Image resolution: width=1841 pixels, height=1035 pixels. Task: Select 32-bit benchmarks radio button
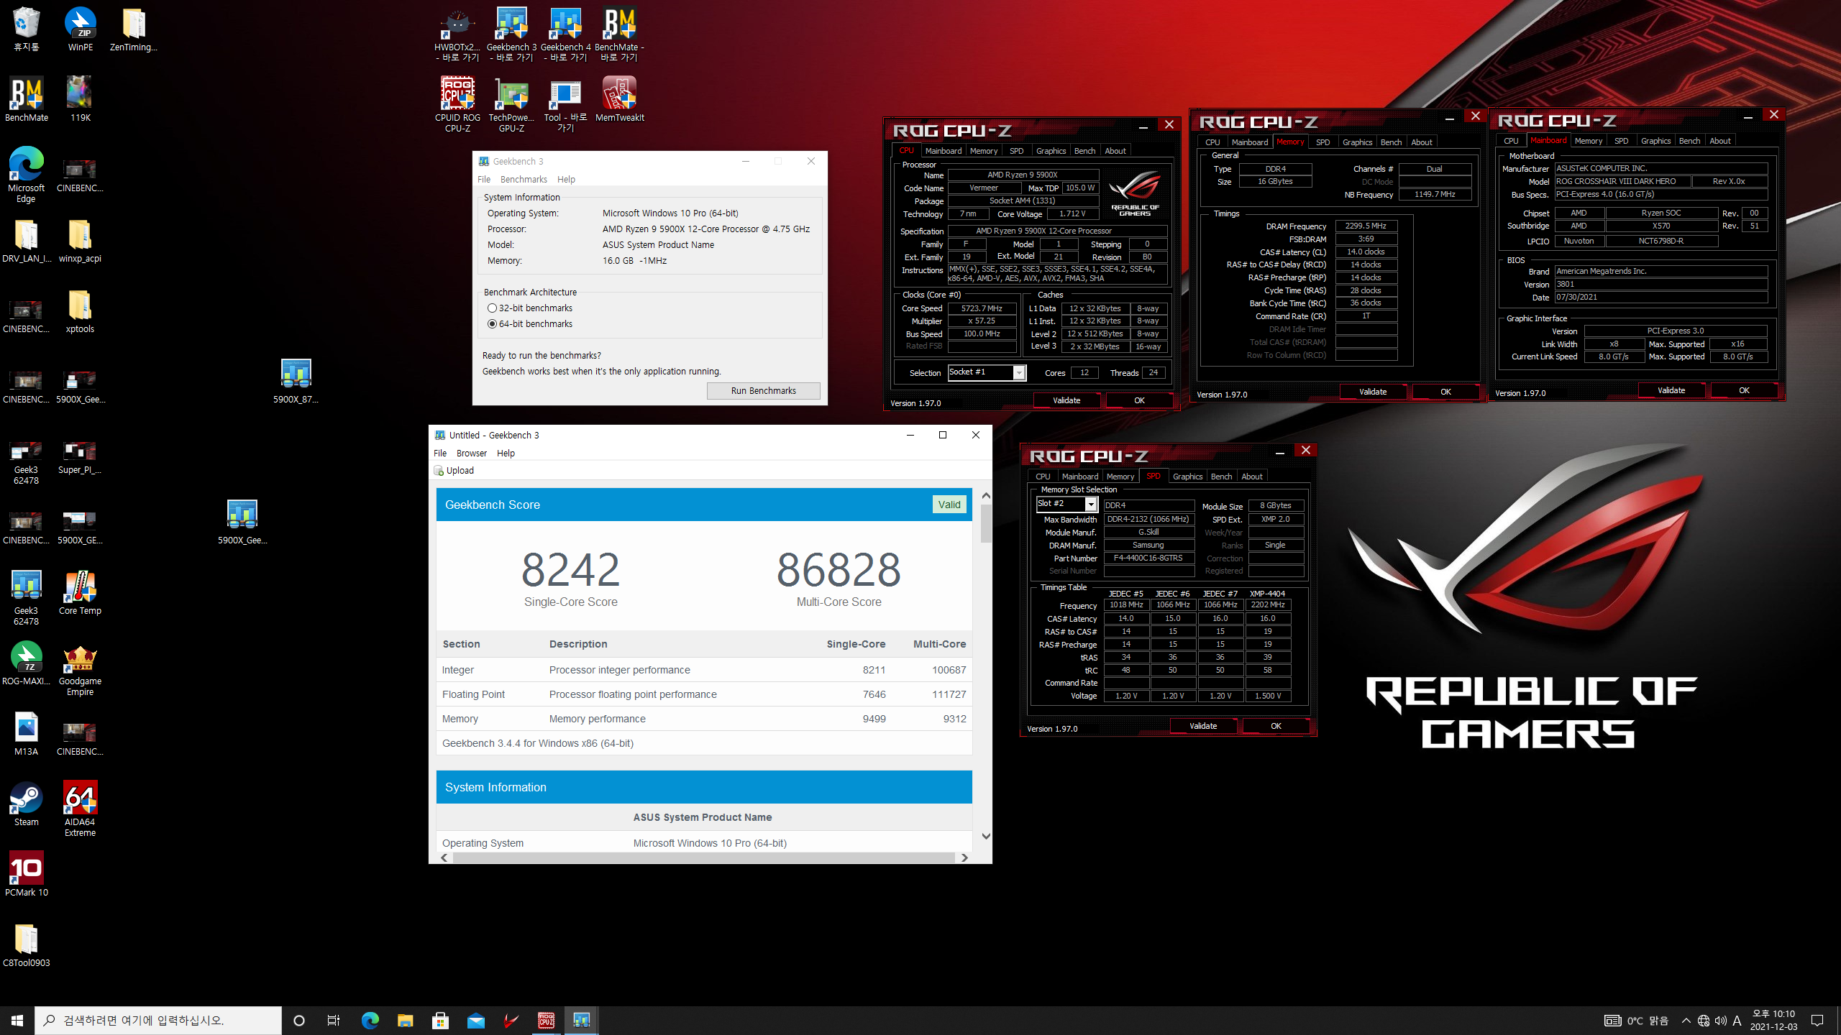point(493,308)
